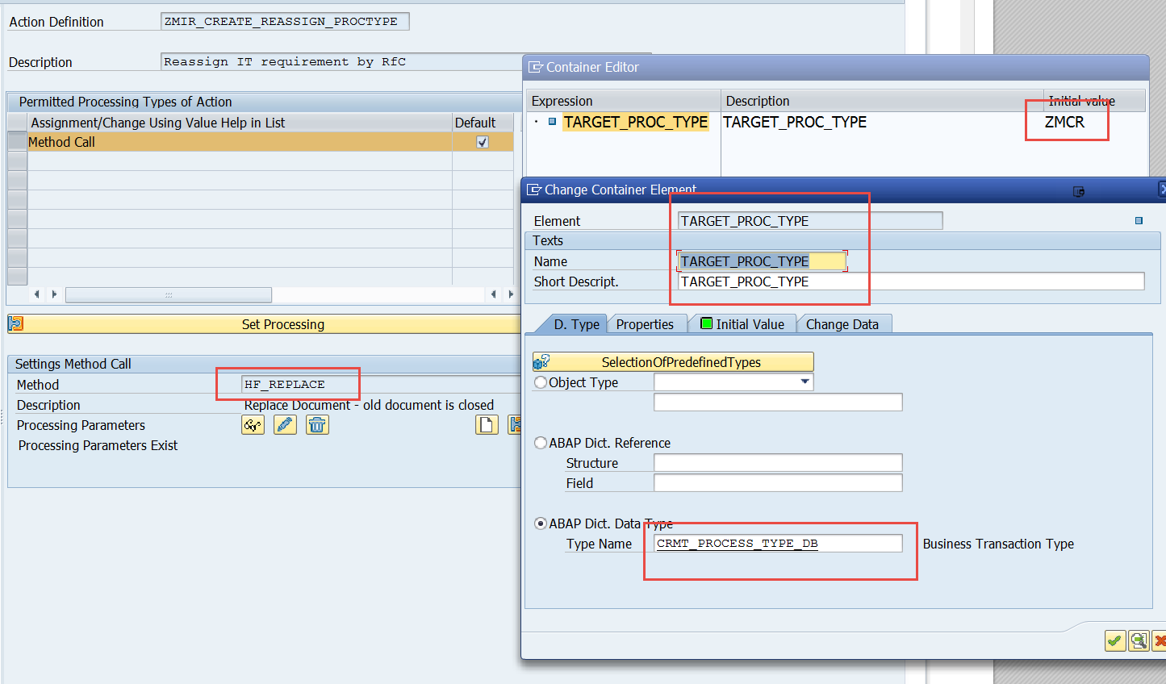1166x684 pixels.
Task: Toggle Default checkbox for Method Call row
Action: [x=483, y=142]
